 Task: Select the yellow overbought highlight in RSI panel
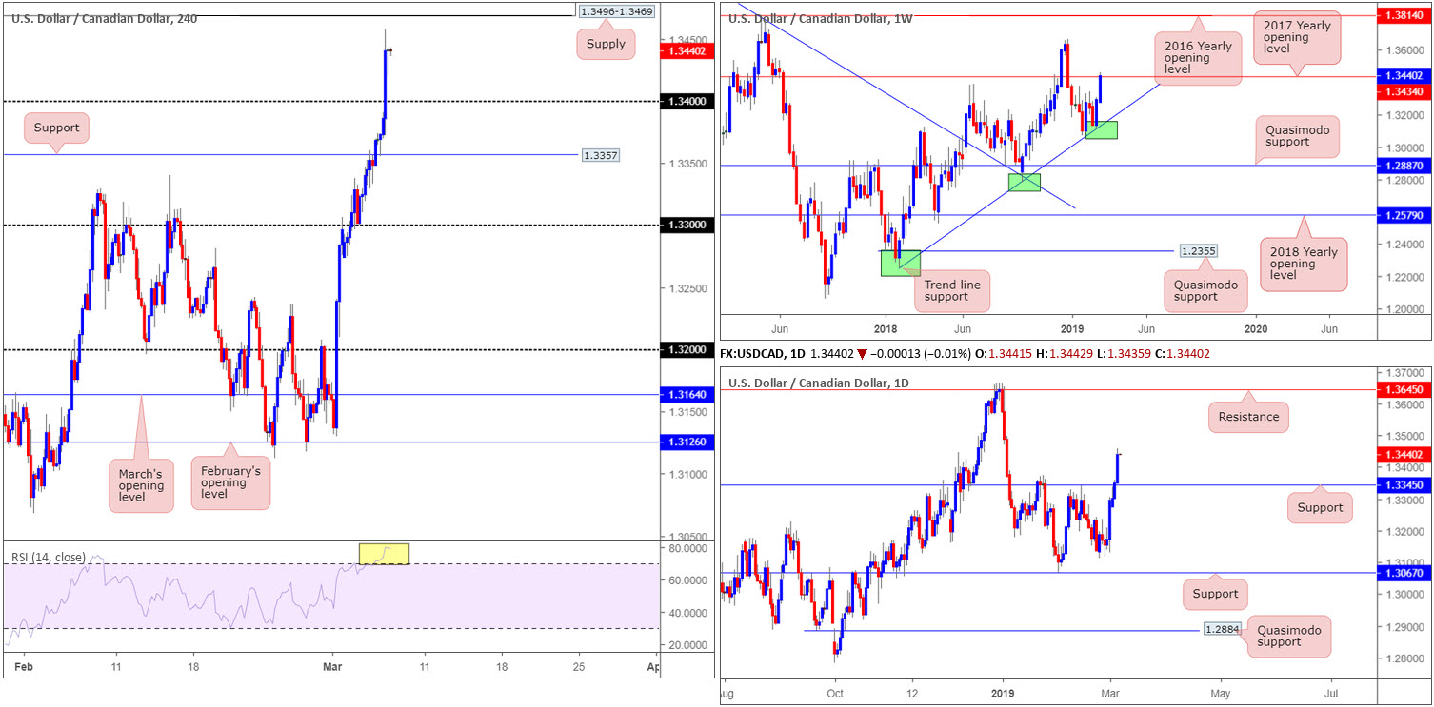click(384, 553)
